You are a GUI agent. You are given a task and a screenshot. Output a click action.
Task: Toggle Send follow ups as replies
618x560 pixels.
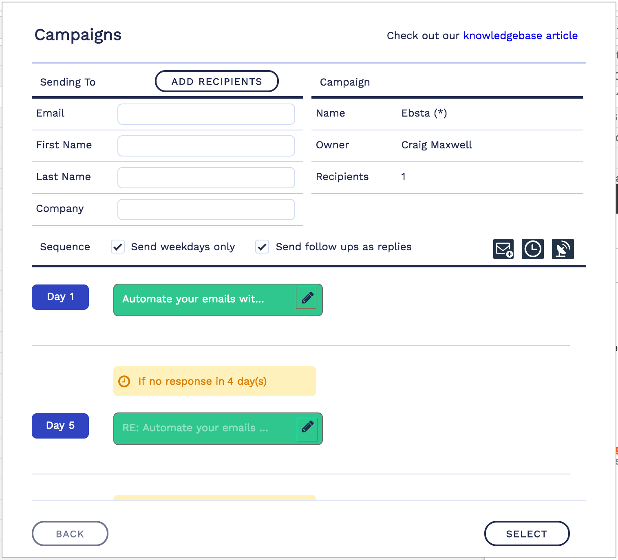click(x=262, y=247)
